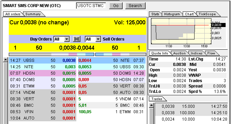Select the Trades tab
Image resolution: width=231 pixels, height=124 pixels.
pyautogui.click(x=157, y=99)
